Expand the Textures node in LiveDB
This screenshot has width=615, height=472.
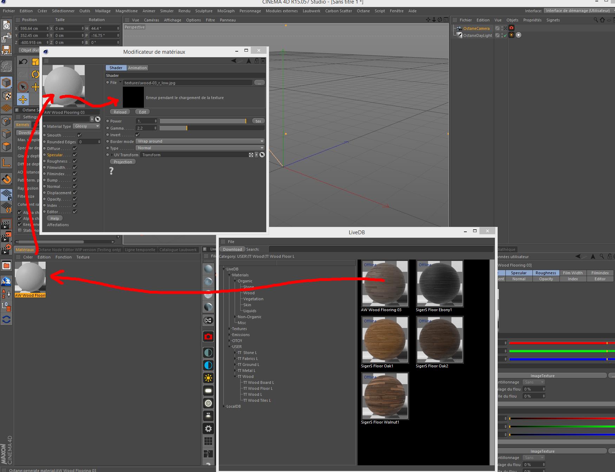coord(229,329)
